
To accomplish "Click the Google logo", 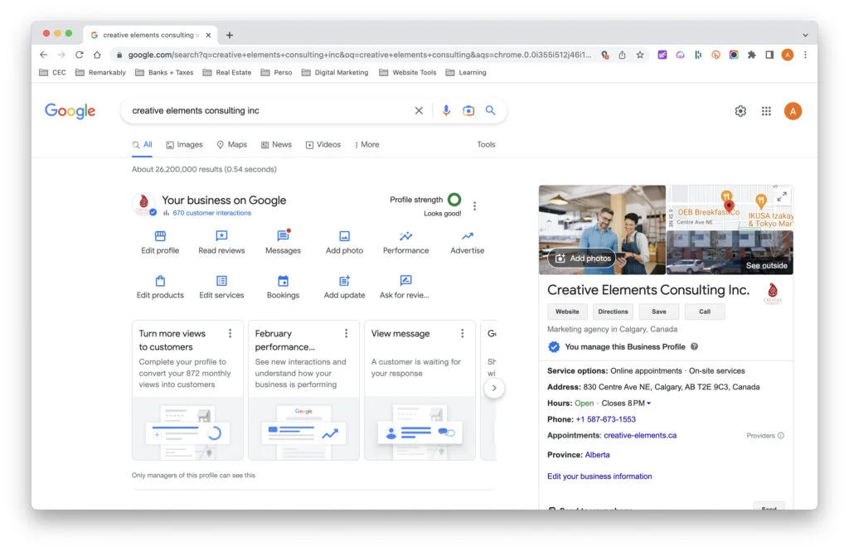I will [70, 111].
